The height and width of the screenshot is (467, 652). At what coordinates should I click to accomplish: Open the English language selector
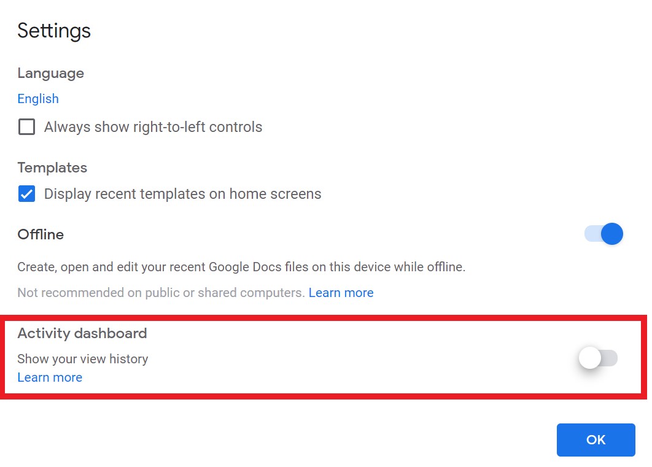[x=38, y=99]
